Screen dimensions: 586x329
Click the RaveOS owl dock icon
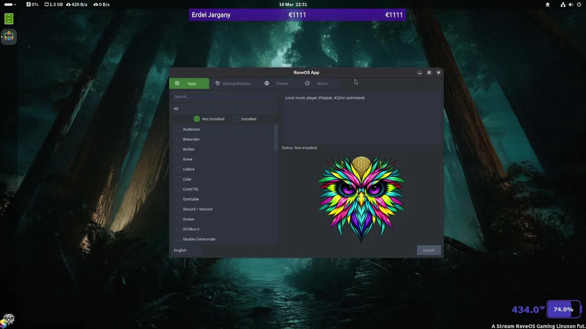9,37
